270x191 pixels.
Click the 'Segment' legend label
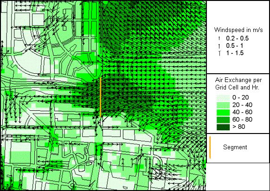[x=235, y=147]
